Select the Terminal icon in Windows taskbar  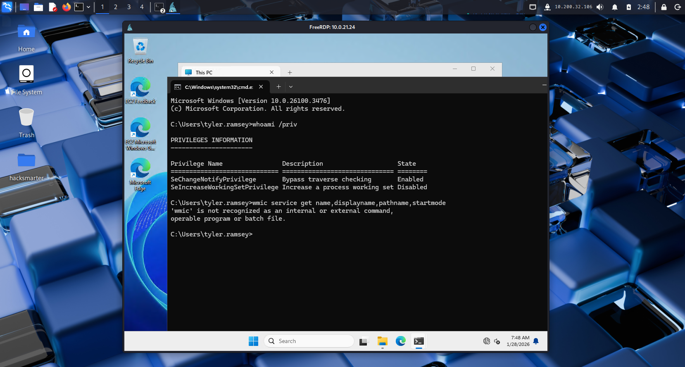pos(419,341)
